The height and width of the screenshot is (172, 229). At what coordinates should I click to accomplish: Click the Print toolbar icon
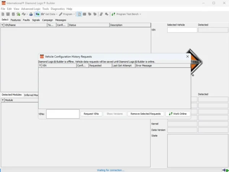pos(31,14)
